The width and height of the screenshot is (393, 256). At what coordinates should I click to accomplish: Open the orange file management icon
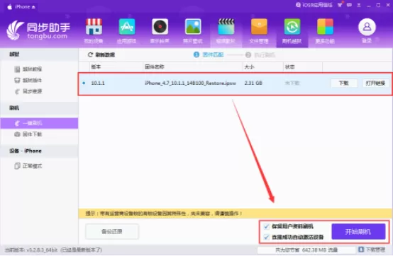[x=259, y=27]
